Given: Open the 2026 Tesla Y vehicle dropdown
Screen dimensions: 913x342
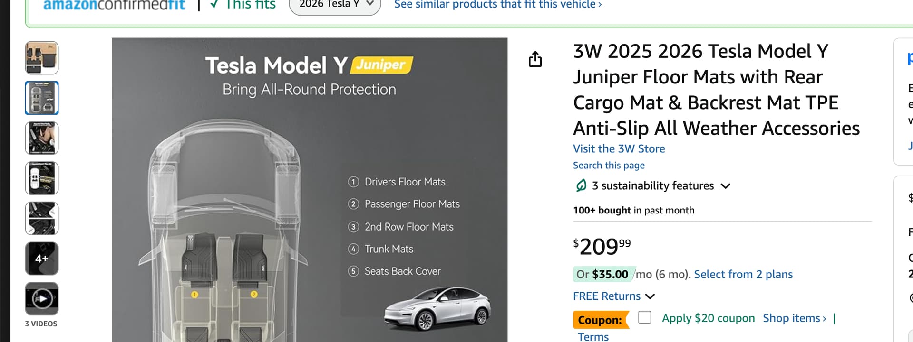Looking at the screenshot, I should coord(335,5).
